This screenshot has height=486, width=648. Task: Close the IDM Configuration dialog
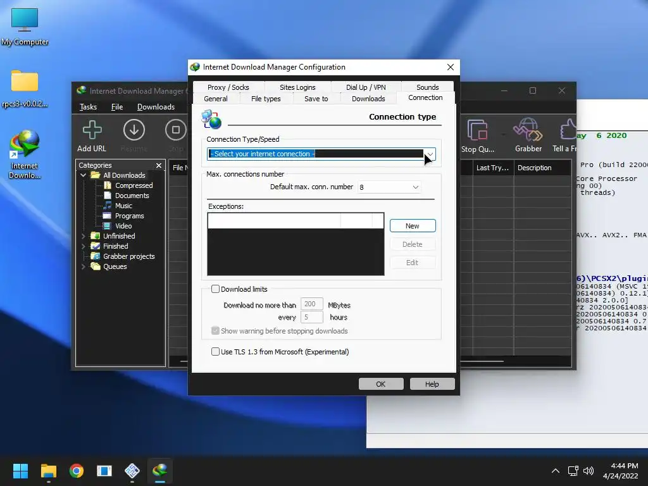(x=451, y=67)
